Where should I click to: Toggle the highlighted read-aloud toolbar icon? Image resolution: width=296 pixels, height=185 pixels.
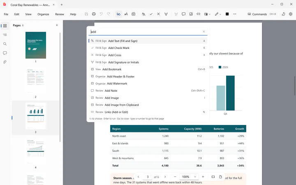[x=118, y=14]
